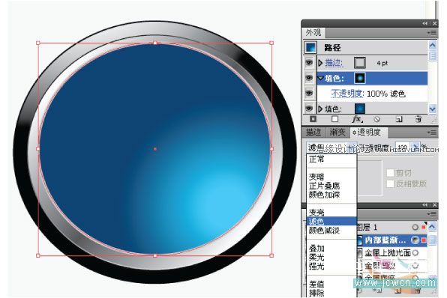Click the 滤色 blend mode dropdown box
The image size is (447, 298).
coord(331,148)
